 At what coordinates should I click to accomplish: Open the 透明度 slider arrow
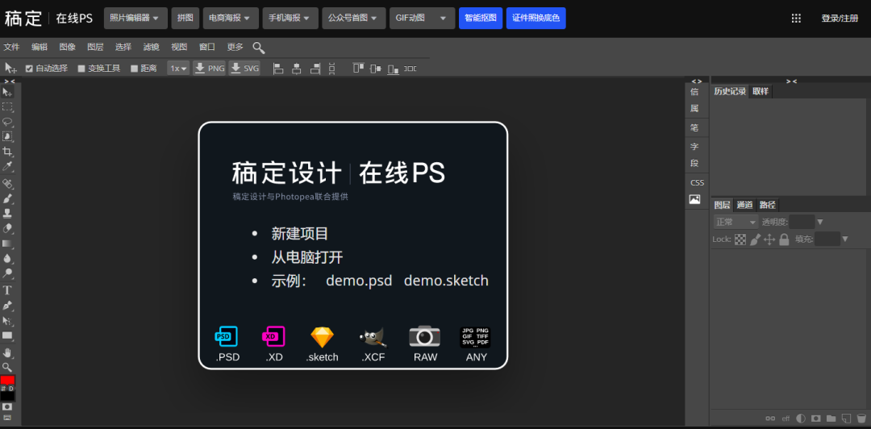tap(820, 223)
